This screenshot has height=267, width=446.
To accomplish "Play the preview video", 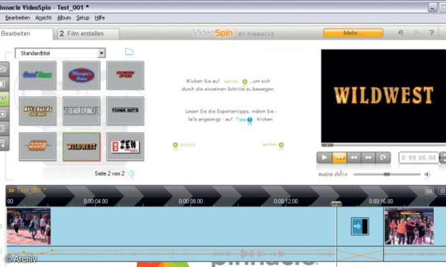I will pyautogui.click(x=324, y=157).
